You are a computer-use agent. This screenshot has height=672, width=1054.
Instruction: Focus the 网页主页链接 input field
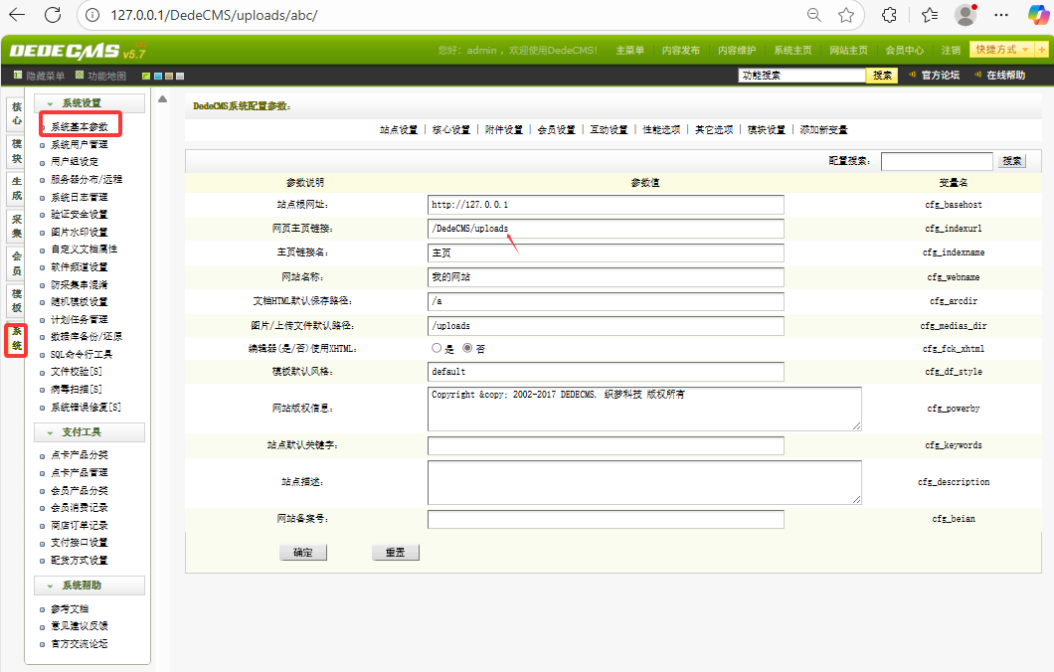click(x=606, y=229)
